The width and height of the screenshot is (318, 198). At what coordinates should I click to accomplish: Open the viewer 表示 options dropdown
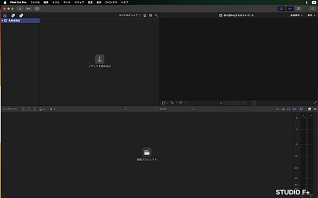(311, 15)
